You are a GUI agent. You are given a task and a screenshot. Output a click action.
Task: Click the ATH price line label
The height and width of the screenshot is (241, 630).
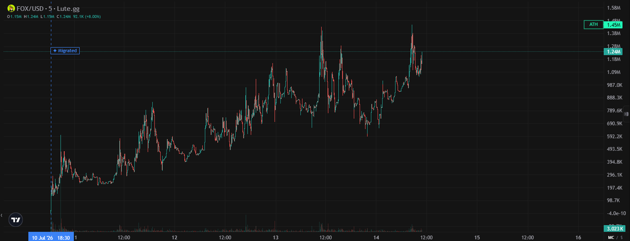click(593, 25)
